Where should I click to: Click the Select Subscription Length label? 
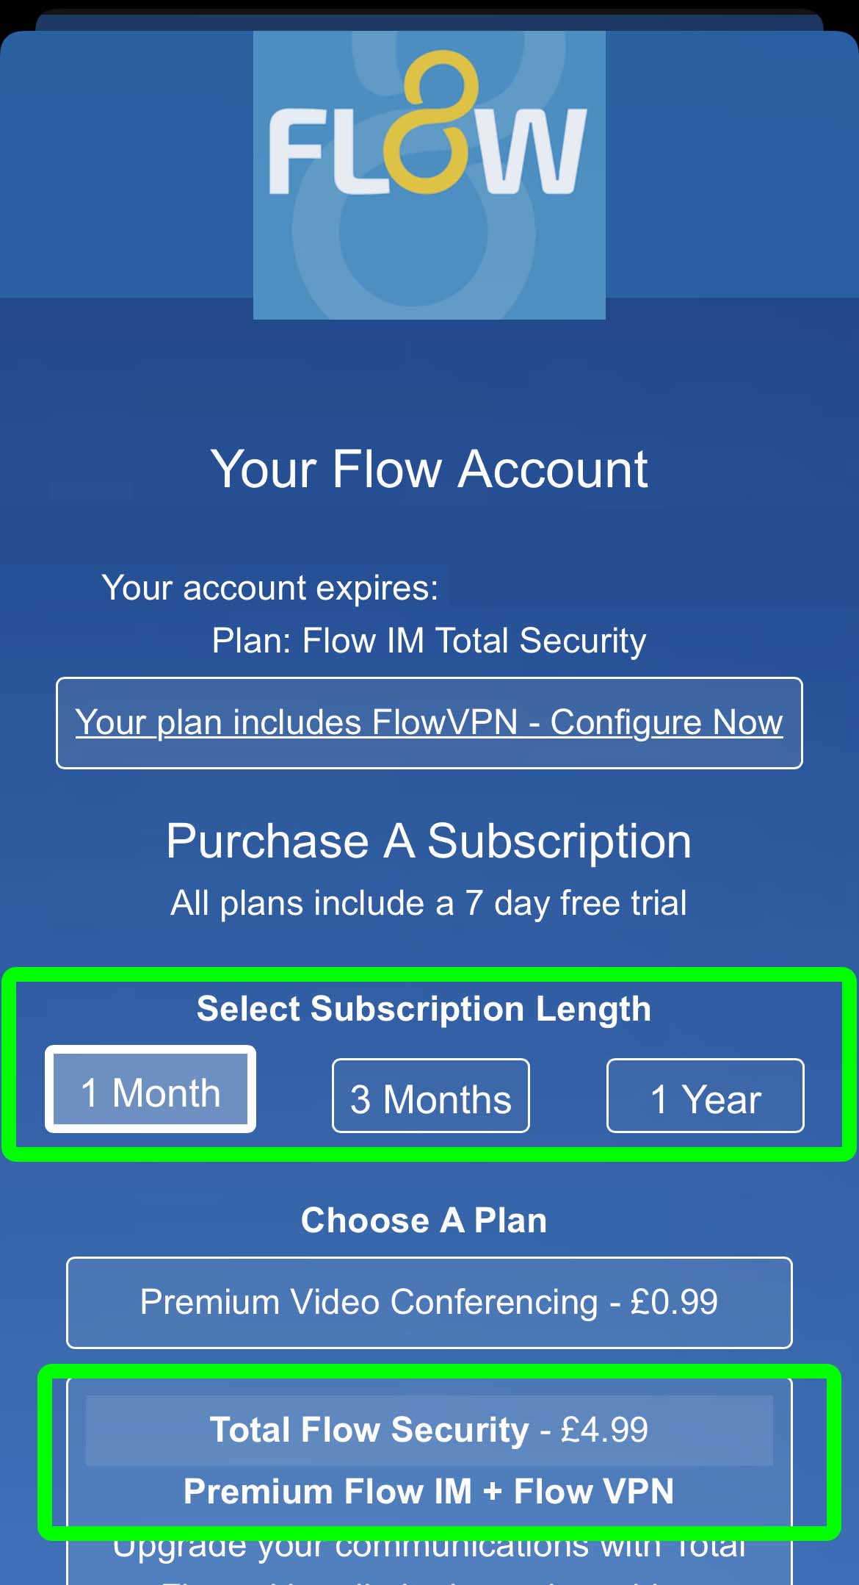point(424,1008)
